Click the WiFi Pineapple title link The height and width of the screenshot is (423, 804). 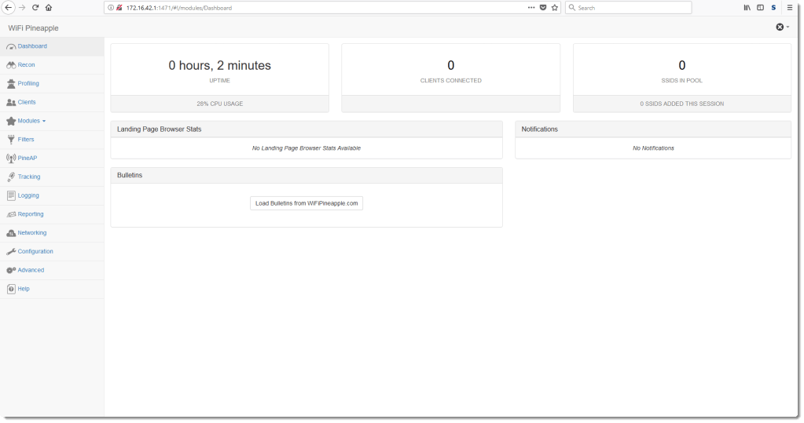point(33,28)
